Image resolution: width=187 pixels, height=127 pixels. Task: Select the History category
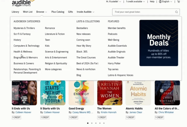17,40
